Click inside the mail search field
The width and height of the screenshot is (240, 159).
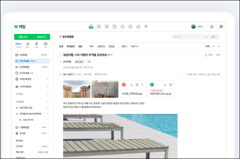click(188, 37)
